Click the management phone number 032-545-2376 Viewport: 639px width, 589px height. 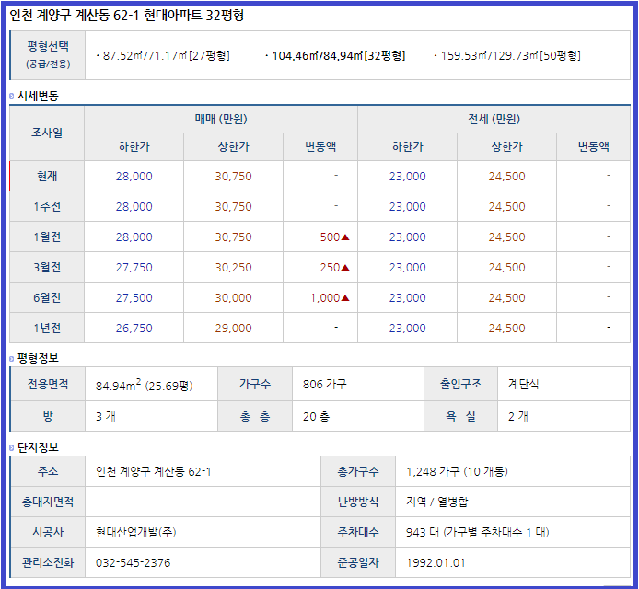point(133,563)
